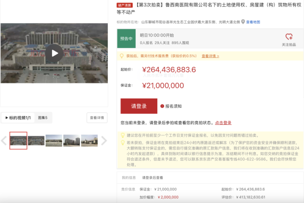Click the 查看详情 button under video
This screenshot has width=304, height=203.
coord(97,118)
